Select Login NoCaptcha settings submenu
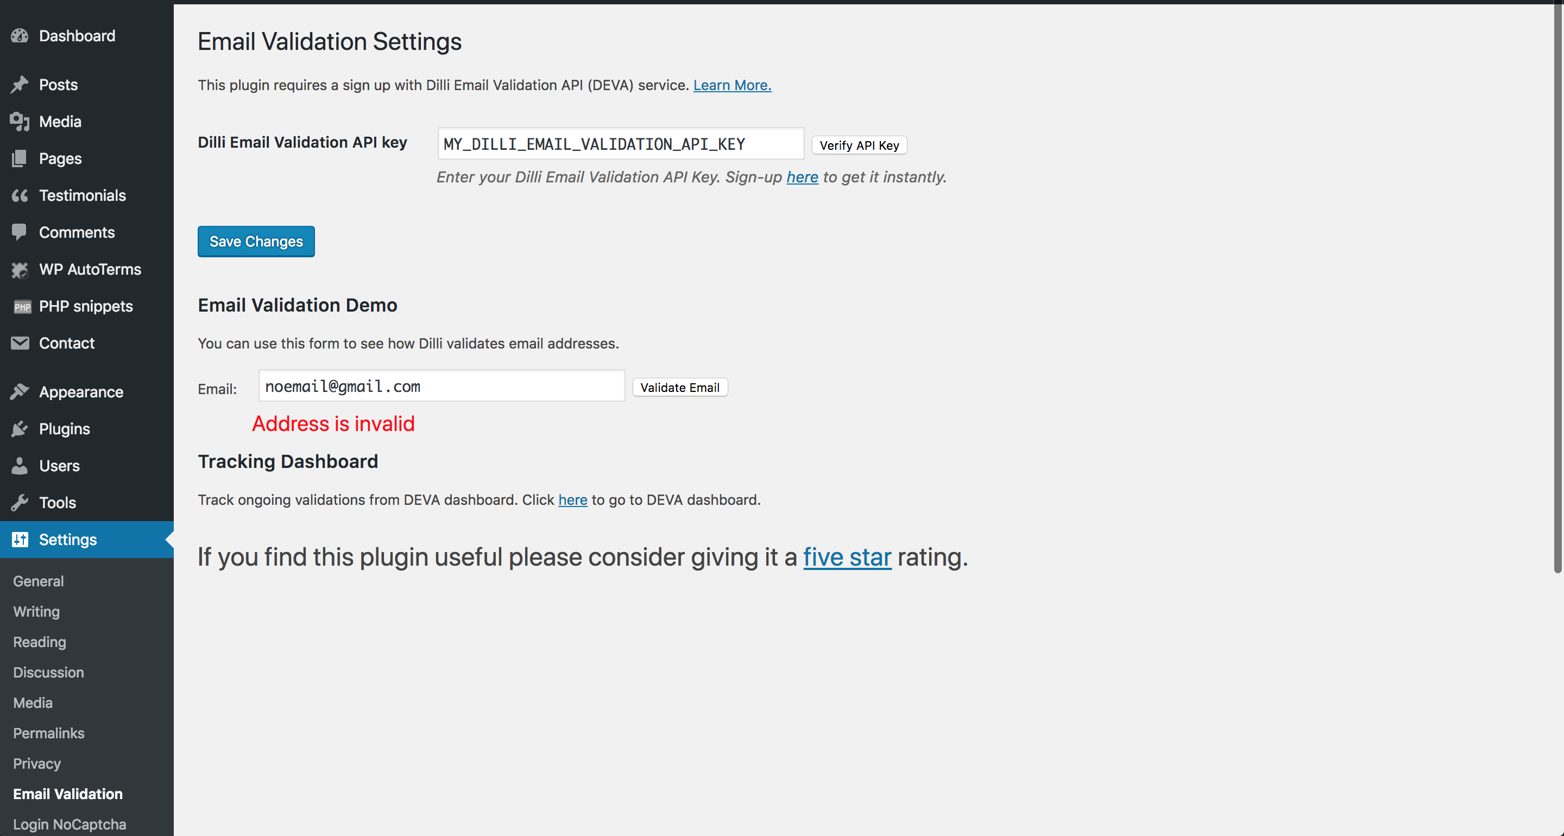1564x836 pixels. pyautogui.click(x=69, y=825)
